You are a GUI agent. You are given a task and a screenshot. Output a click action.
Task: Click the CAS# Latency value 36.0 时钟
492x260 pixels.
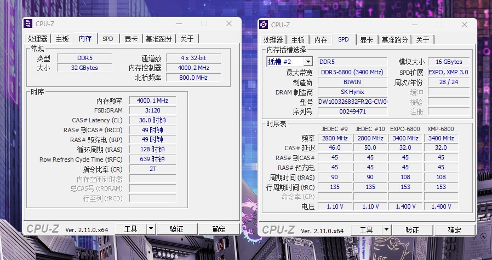[152, 120]
